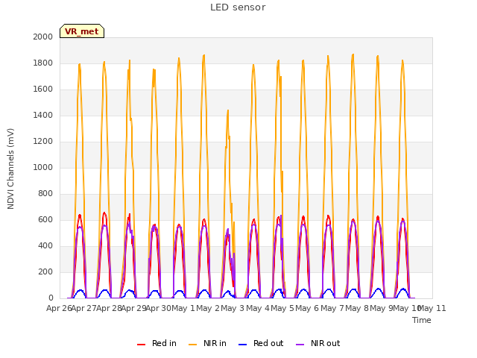Click the 1800 y-axis label

[43, 63]
